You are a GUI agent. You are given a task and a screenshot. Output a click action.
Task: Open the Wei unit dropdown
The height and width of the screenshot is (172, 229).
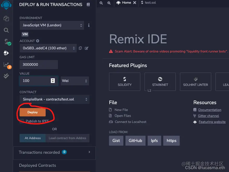coord(75,81)
